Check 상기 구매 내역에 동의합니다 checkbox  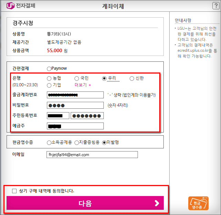coord(14,191)
